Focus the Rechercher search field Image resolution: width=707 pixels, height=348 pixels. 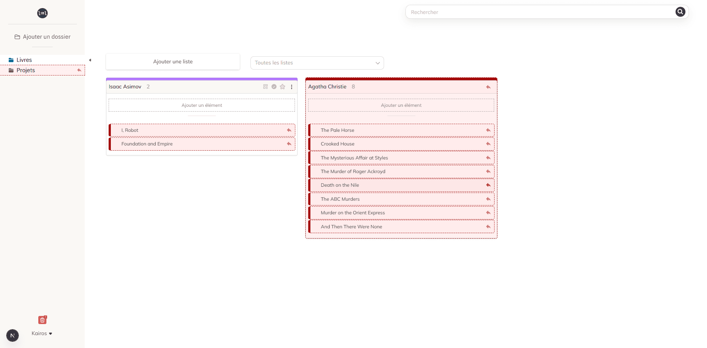541,12
